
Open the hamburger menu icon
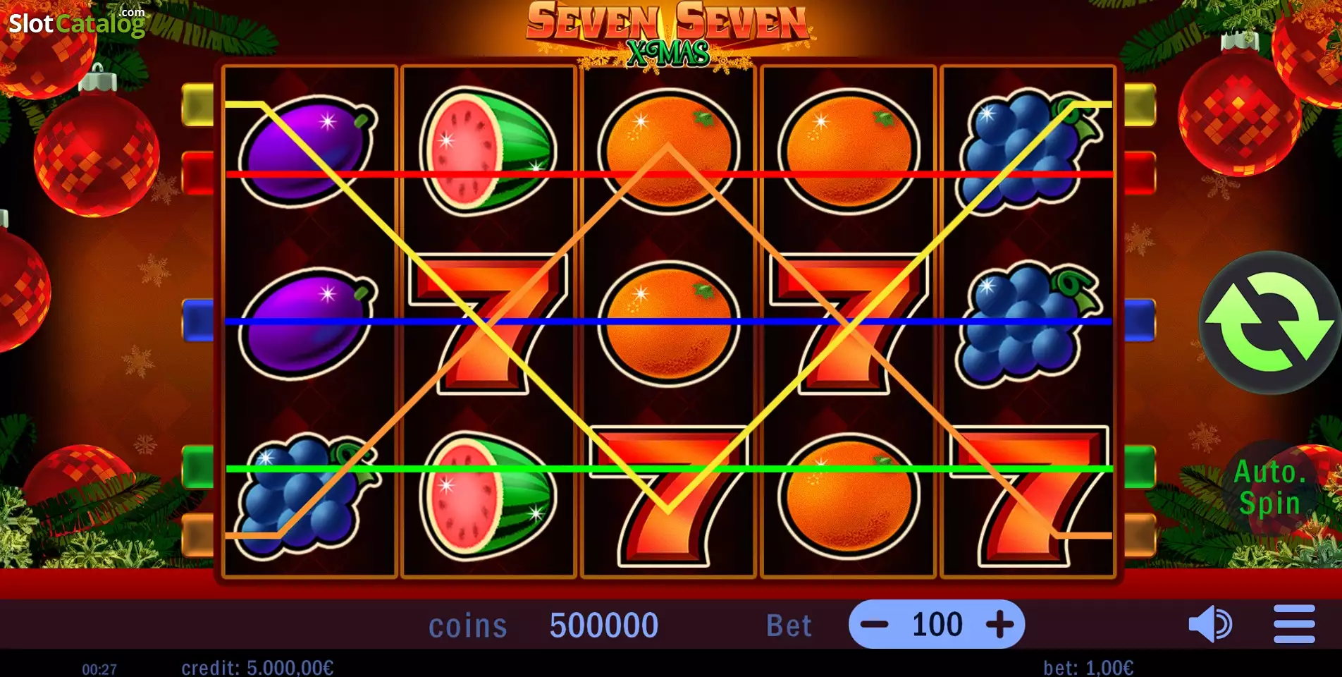[x=1294, y=624]
